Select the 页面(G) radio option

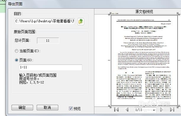point(17,60)
